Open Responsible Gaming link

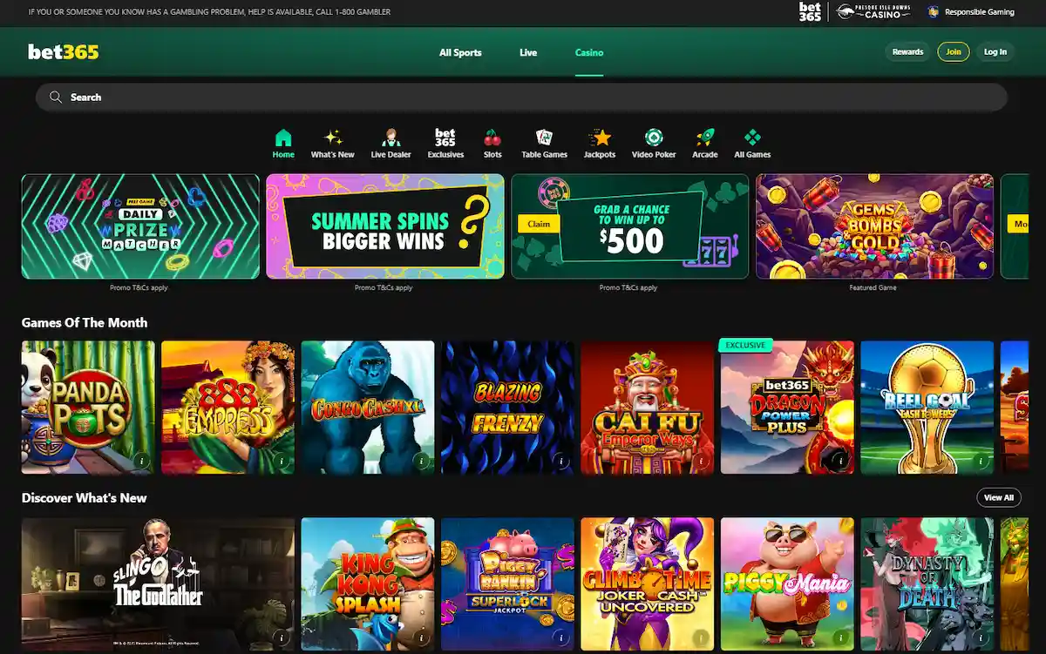point(971,12)
